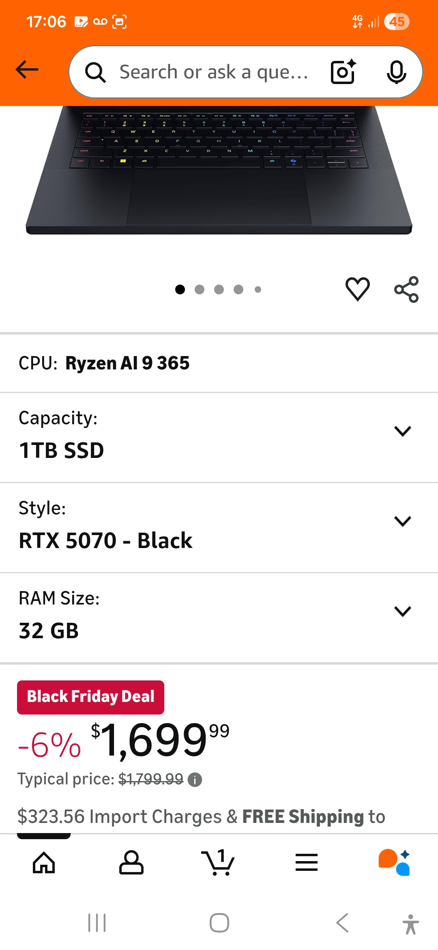Expand the Capacity 1TB SSD dropdown
The image size is (438, 950).
402,431
